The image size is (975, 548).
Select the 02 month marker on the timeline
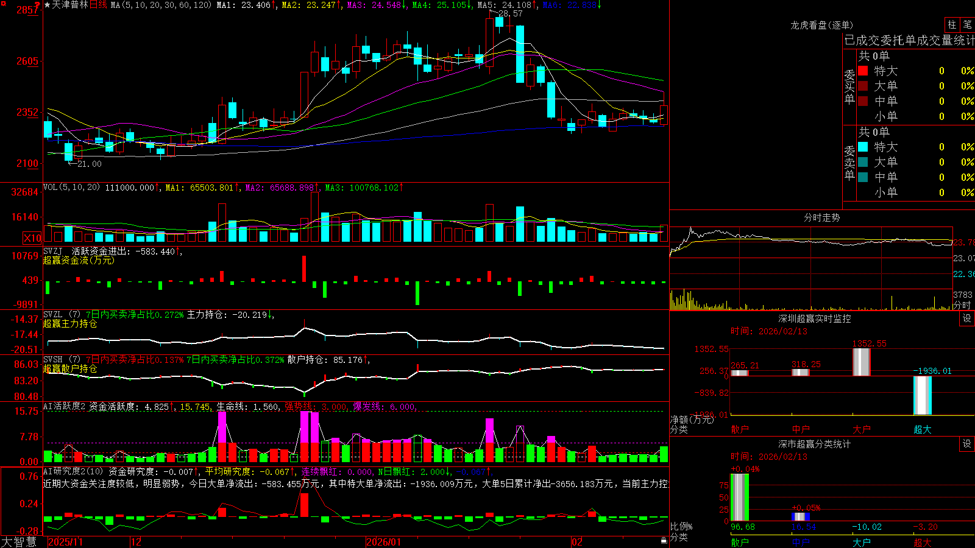(x=577, y=542)
